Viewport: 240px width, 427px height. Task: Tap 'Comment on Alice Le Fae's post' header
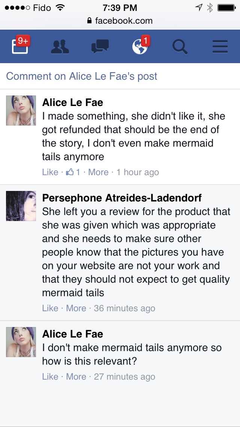[82, 76]
